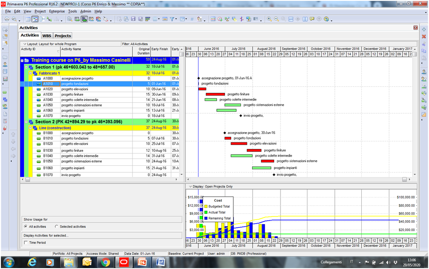Open the Display: Open Projects Only dropdown
This screenshot has height=269, width=429.
coord(190,186)
